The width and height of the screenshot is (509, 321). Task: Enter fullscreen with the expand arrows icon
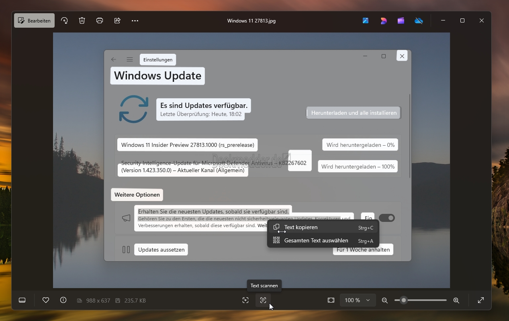(x=481, y=300)
